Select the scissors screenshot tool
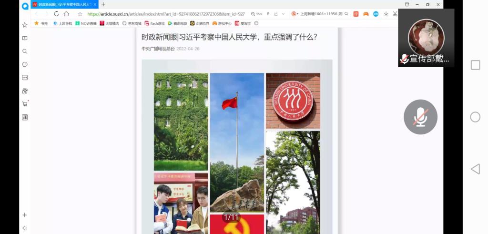This screenshot has height=234, width=488. tap(395, 14)
